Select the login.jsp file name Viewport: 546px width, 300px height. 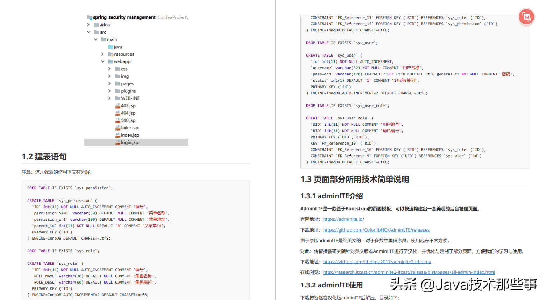click(130, 142)
